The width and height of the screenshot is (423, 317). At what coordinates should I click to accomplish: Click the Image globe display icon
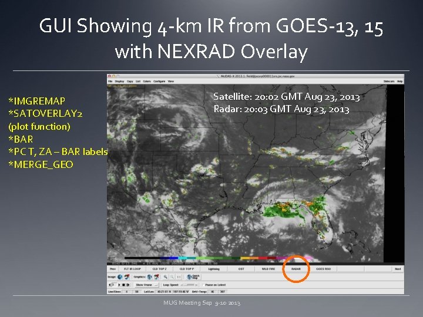click(120, 277)
